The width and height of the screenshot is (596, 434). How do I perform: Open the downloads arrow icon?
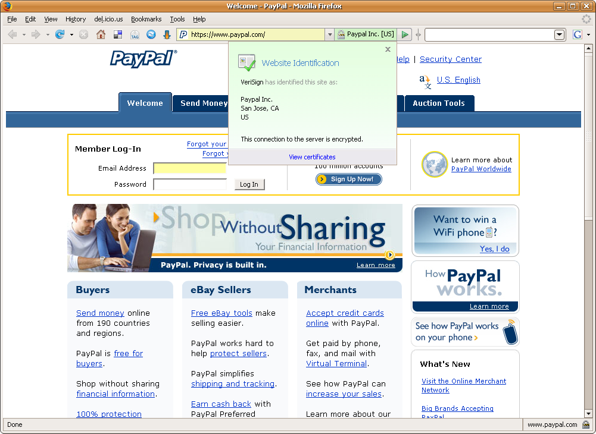point(167,35)
